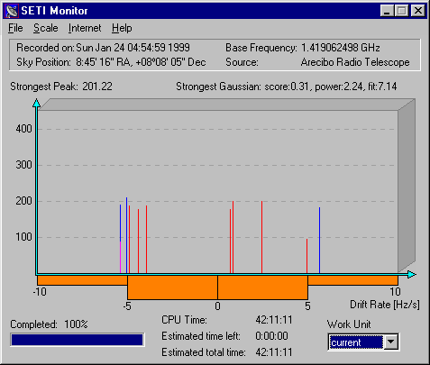Maximize the SETI Monitor window
Screen dimensions: 430x365
click(401, 11)
